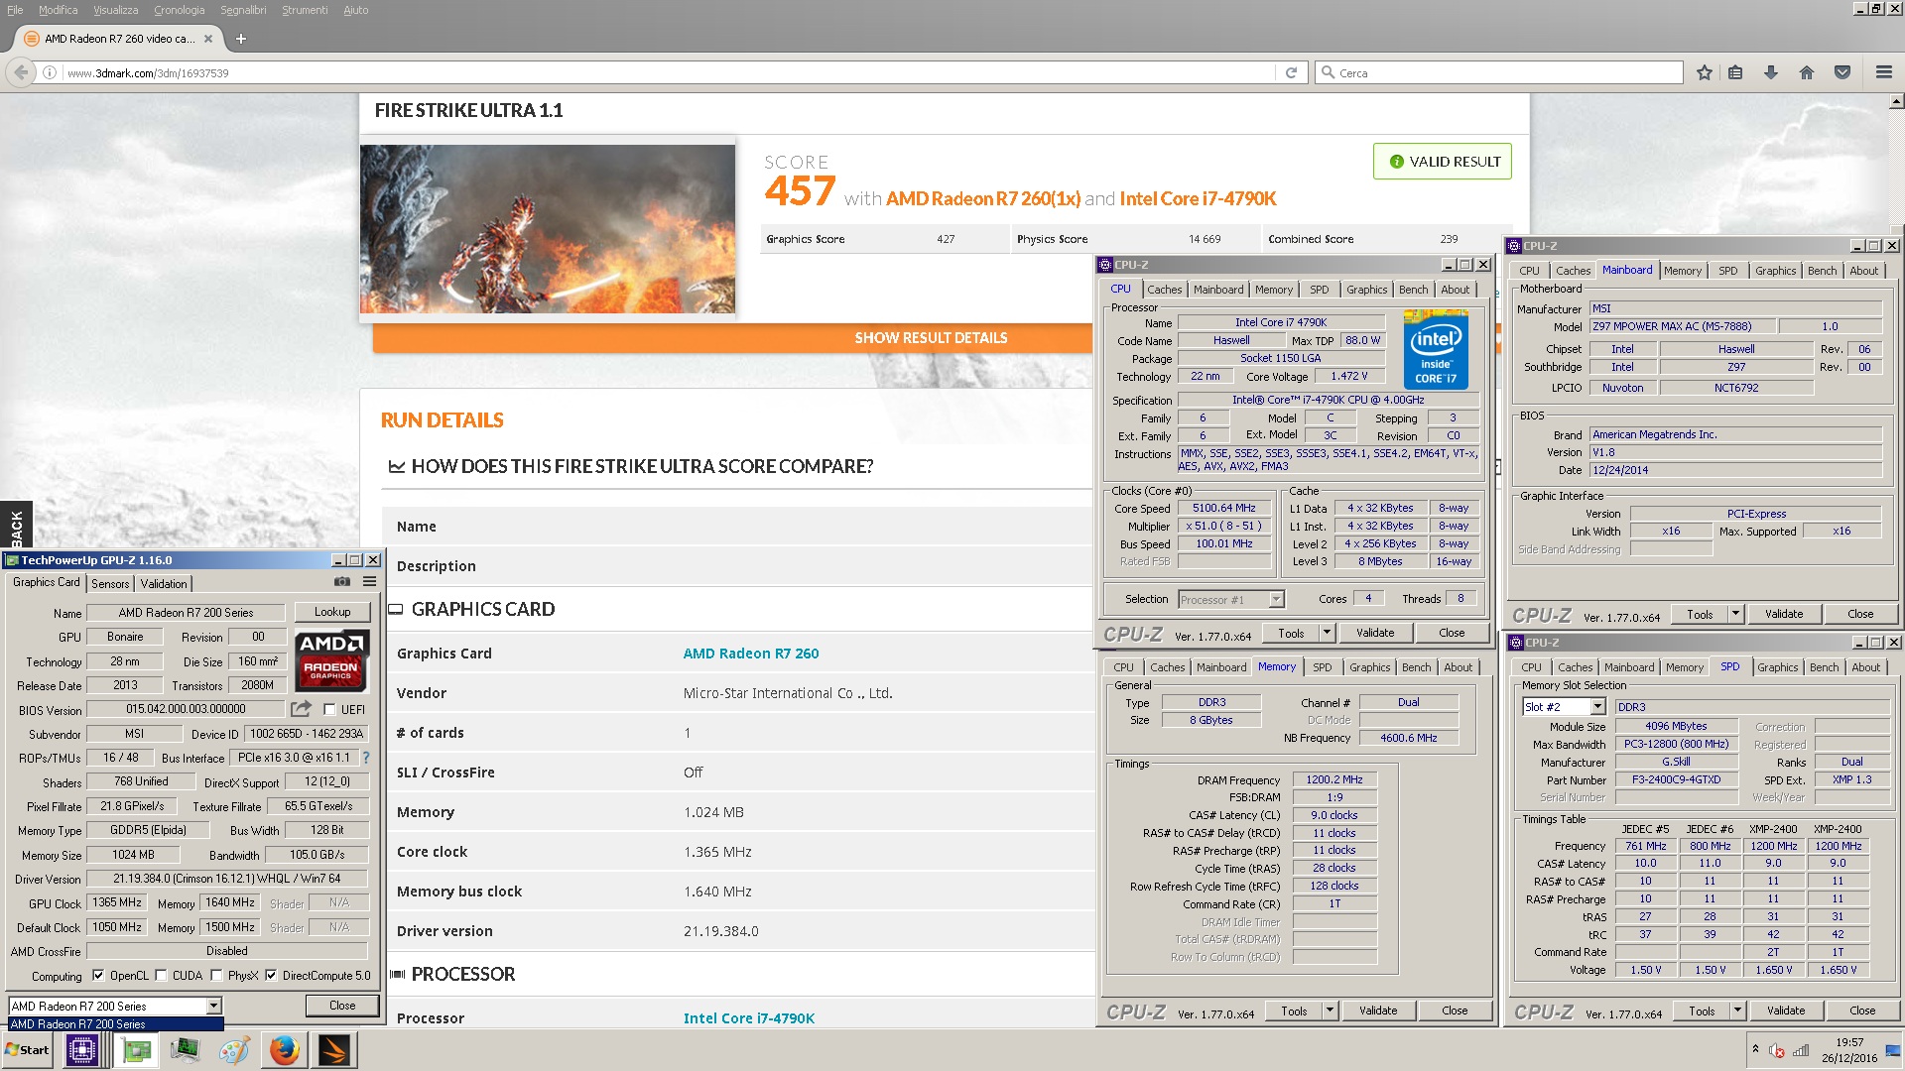Click the Pocket icon in Firefox toolbar

(x=1842, y=72)
